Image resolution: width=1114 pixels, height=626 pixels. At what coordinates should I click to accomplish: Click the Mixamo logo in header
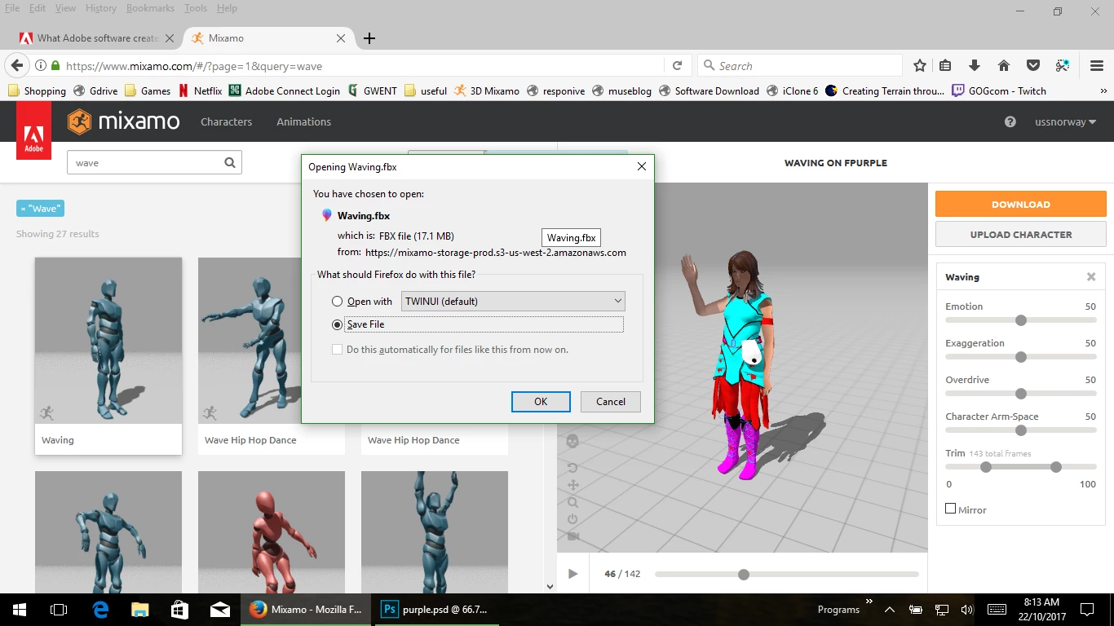(124, 121)
